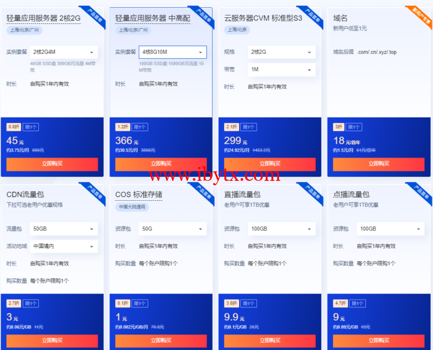Click the 2.1折 discount tag
This screenshot has width=433, height=350.
[x=231, y=127]
